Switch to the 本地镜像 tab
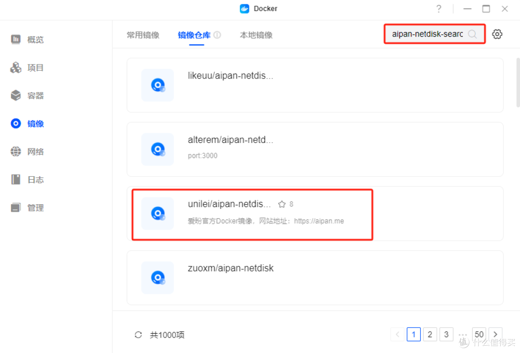 256,35
